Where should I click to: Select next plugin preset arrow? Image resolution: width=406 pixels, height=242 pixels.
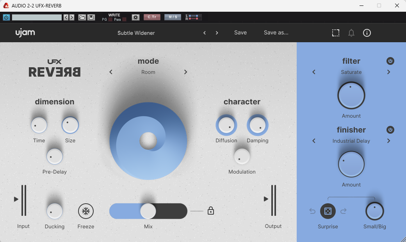click(x=217, y=33)
